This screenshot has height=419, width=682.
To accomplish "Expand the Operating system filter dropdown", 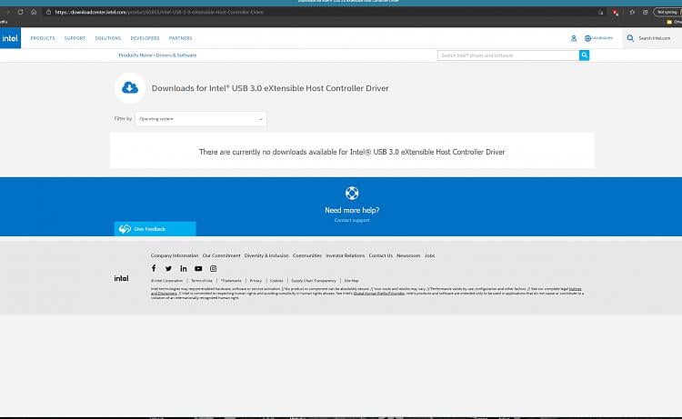I will pos(201,119).
